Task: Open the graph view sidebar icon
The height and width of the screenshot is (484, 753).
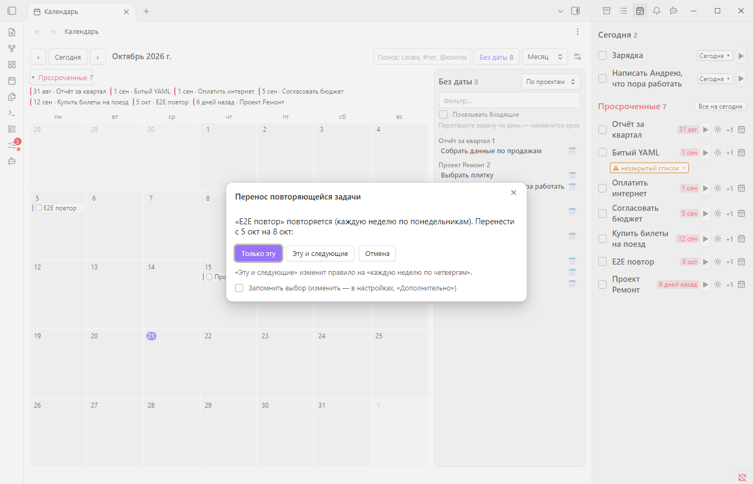Action: (x=12, y=48)
